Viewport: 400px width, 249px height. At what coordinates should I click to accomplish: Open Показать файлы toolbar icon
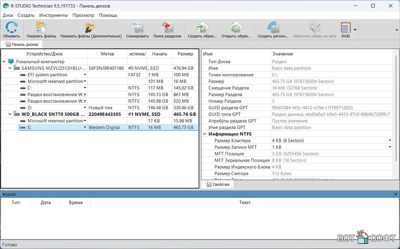(x=41, y=29)
